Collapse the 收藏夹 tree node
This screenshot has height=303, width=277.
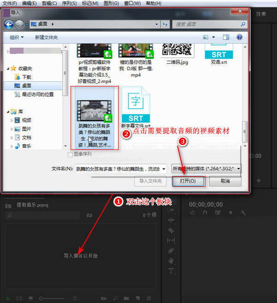(8, 68)
